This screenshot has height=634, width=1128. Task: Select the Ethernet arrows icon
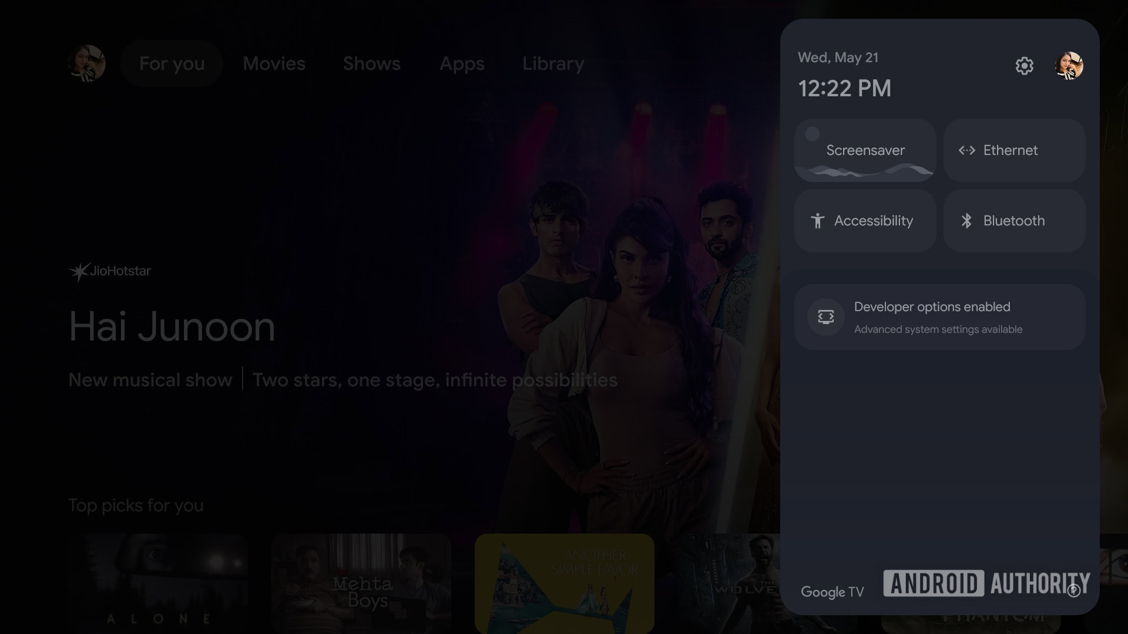coord(966,150)
